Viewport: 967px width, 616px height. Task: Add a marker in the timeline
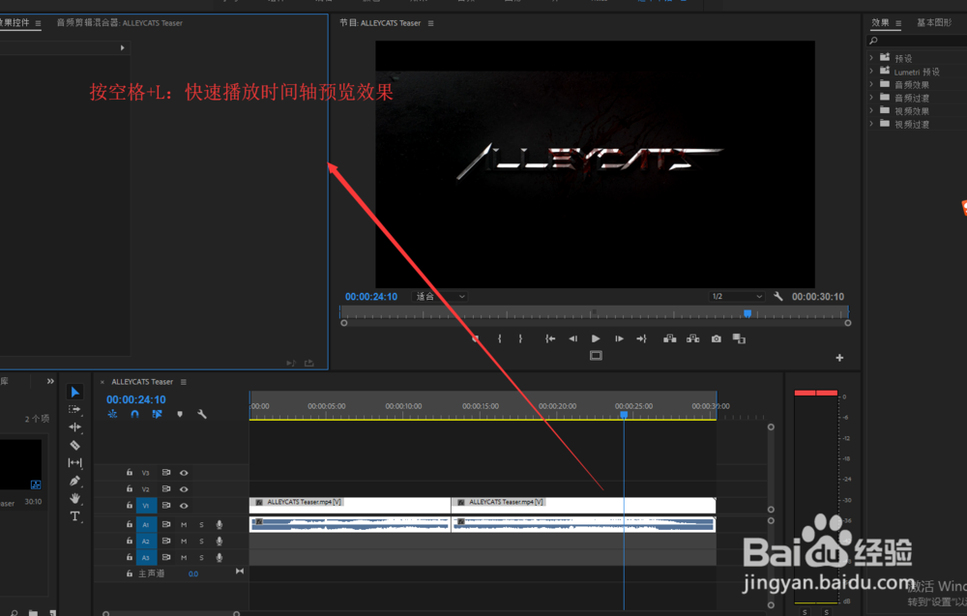180,414
